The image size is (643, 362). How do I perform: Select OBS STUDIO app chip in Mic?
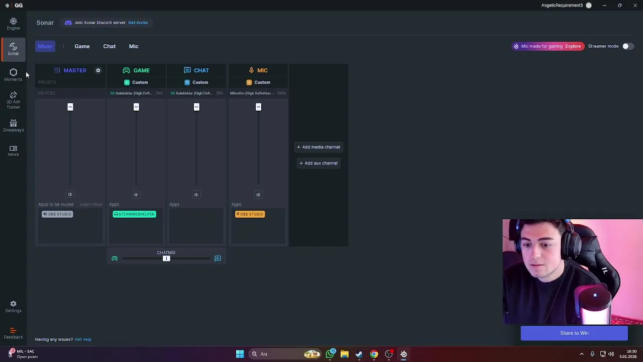[x=250, y=214]
